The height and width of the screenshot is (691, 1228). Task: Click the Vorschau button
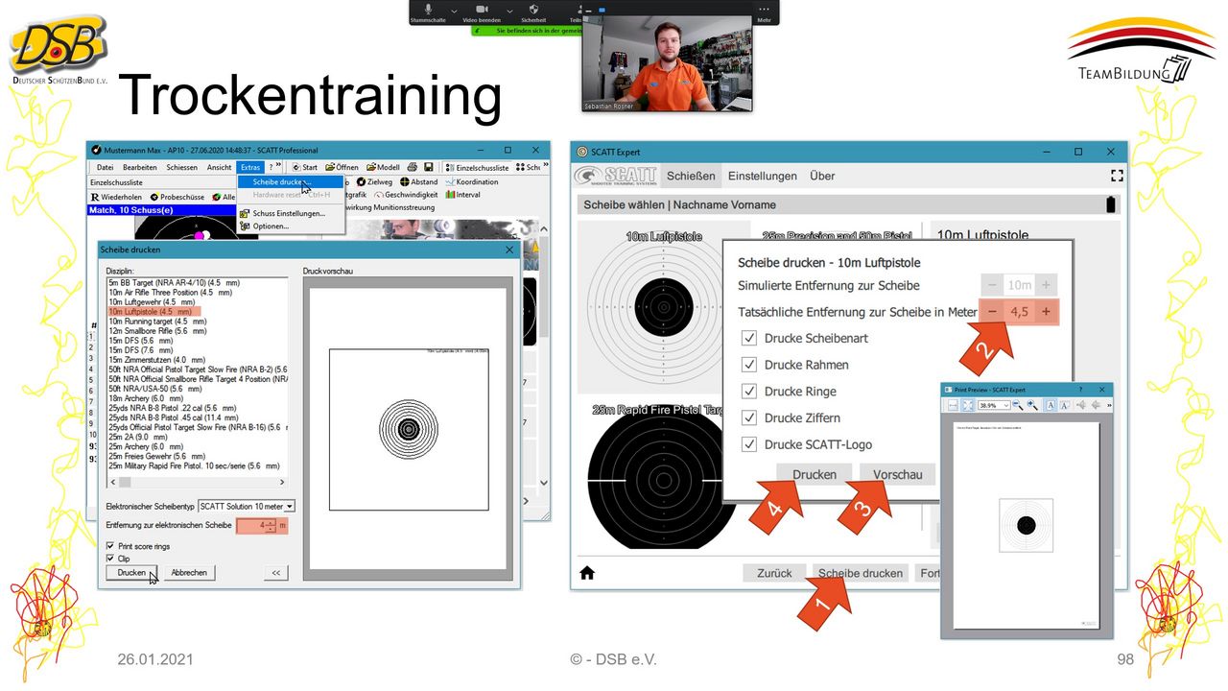898,474
